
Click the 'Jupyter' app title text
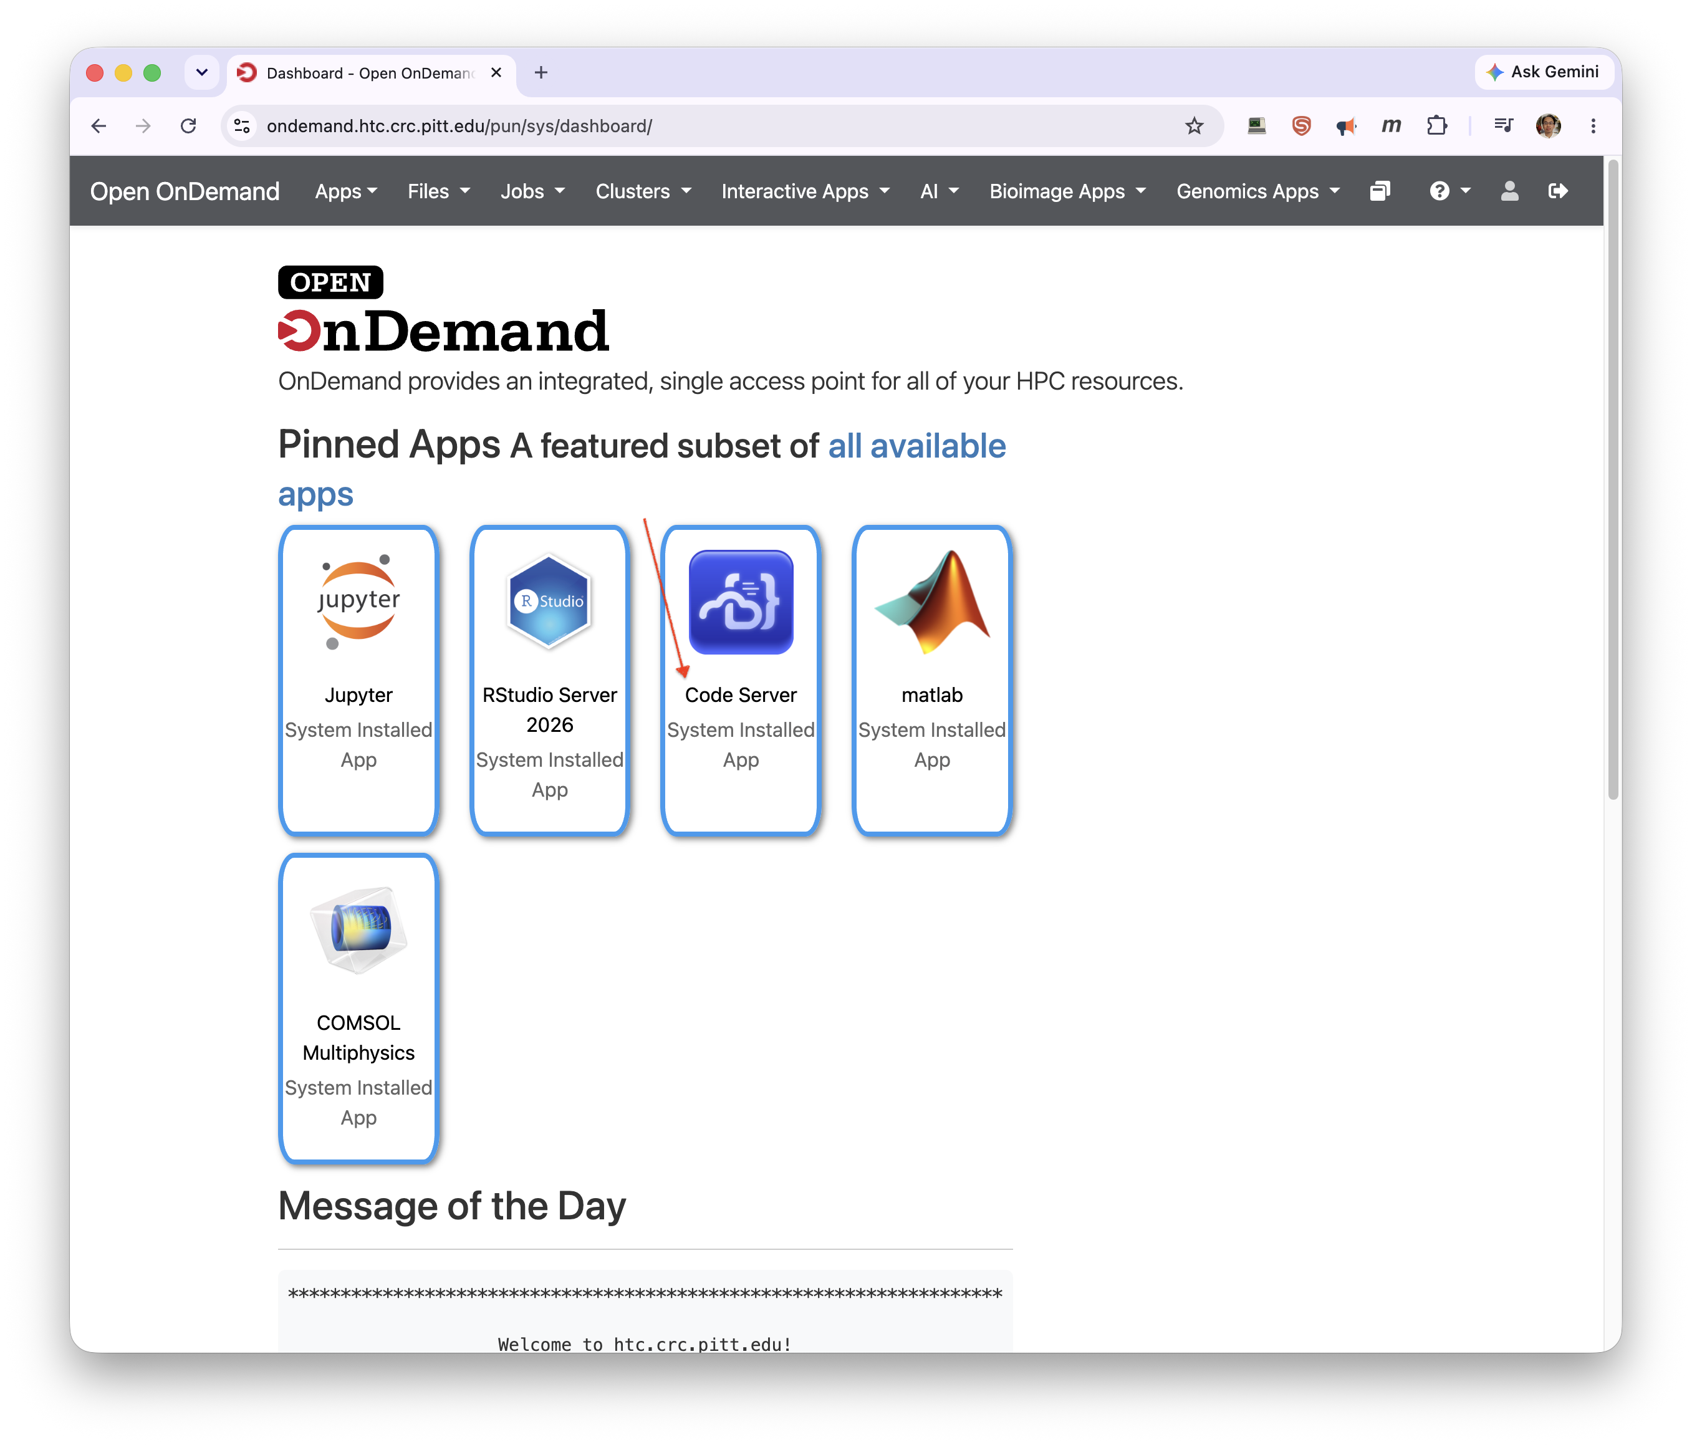coord(358,694)
